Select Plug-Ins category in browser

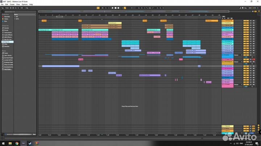click(7, 42)
